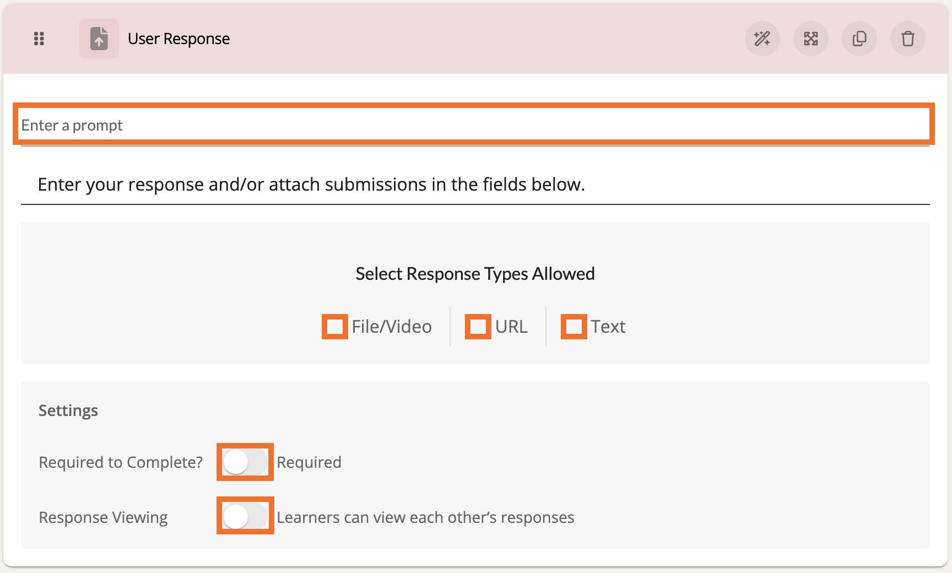Image resolution: width=952 pixels, height=573 pixels.
Task: Click the 'Settings' section heading
Action: [x=68, y=410]
